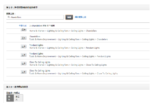Screen dimensions: 150x103
Task: Select Tools & Home Improvement Pendant Lights button
Action: [24, 55]
